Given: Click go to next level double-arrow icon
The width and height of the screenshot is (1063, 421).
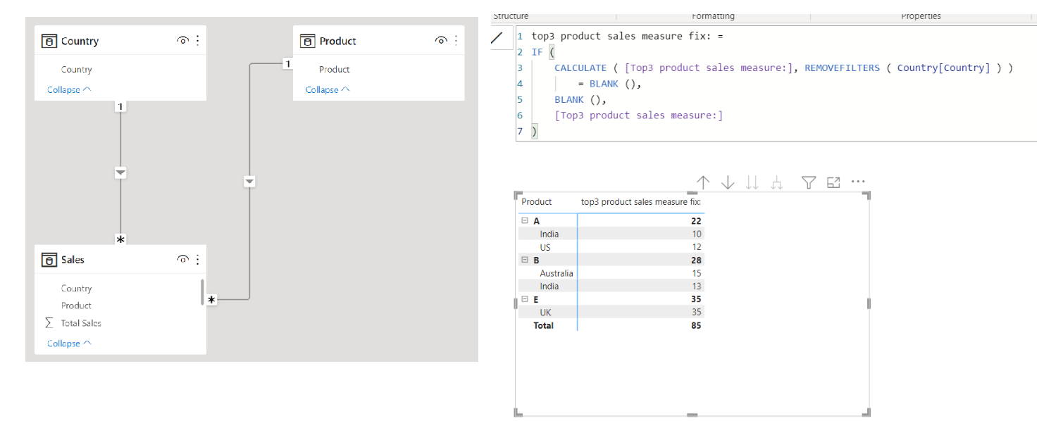Looking at the screenshot, I should pos(752,182).
